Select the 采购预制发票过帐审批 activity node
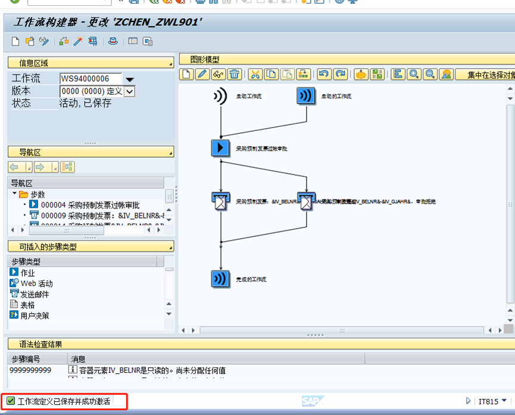Image resolution: width=515 pixels, height=415 pixels. [220, 148]
